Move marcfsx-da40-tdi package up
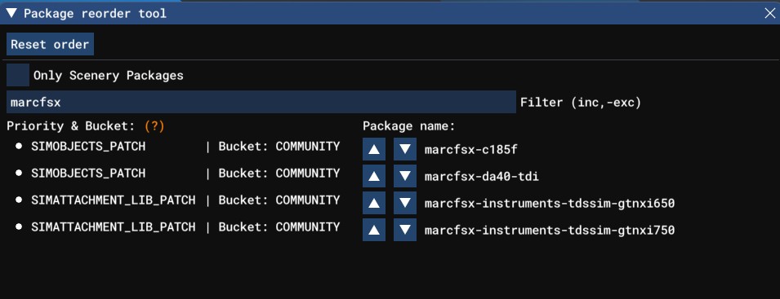This screenshot has height=299, width=780. (374, 176)
